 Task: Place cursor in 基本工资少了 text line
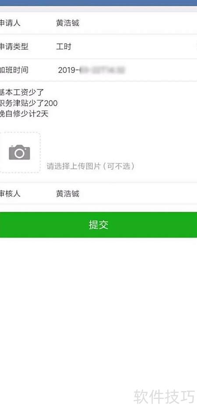22,92
